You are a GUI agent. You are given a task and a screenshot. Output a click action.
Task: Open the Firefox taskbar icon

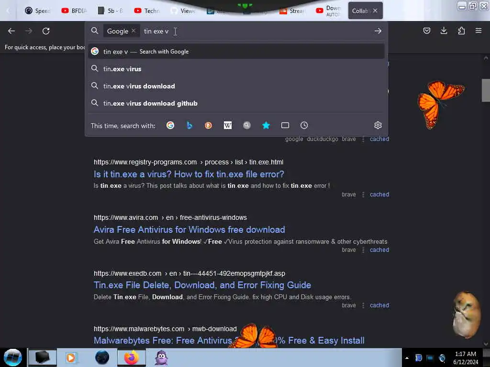tap(132, 357)
